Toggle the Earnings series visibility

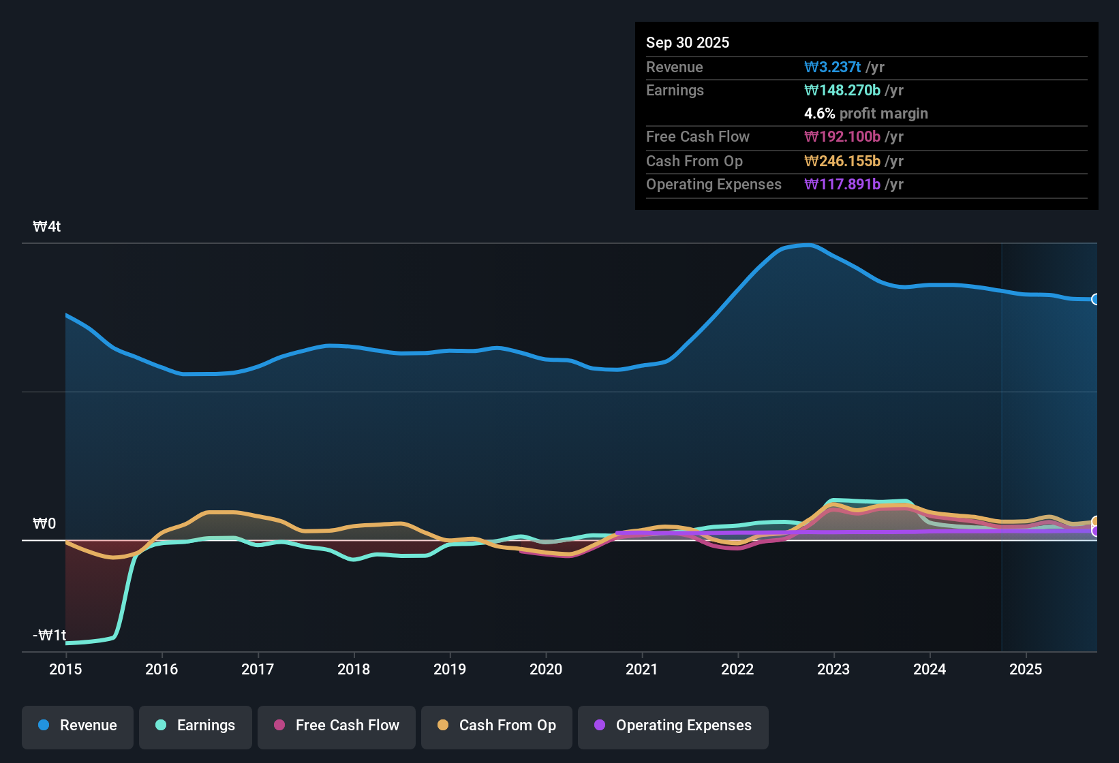195,726
